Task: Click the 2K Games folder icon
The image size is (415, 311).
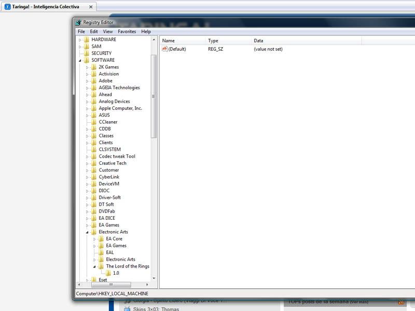Action: 94,67
